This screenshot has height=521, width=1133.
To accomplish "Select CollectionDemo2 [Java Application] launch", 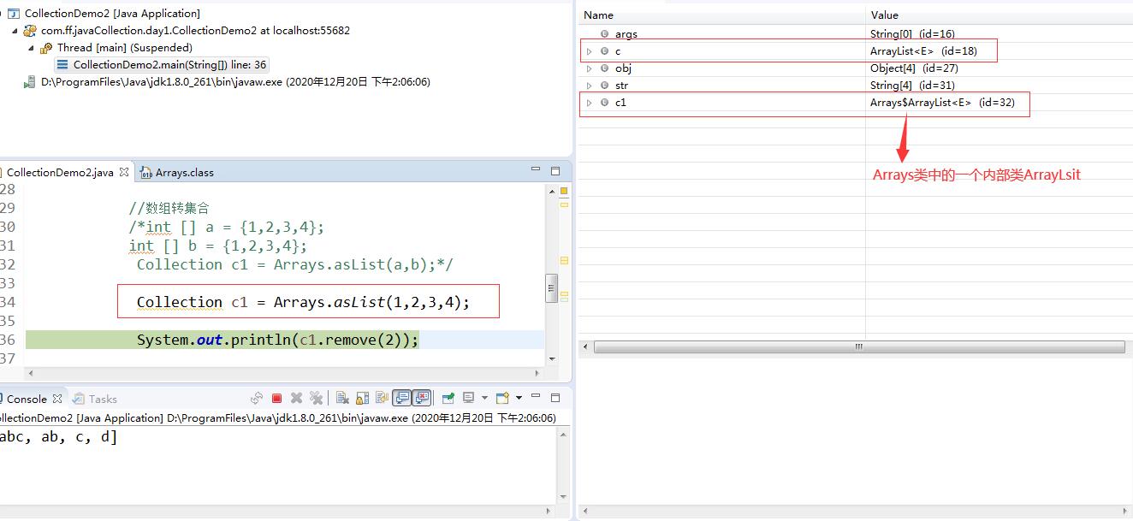I will pos(104,14).
